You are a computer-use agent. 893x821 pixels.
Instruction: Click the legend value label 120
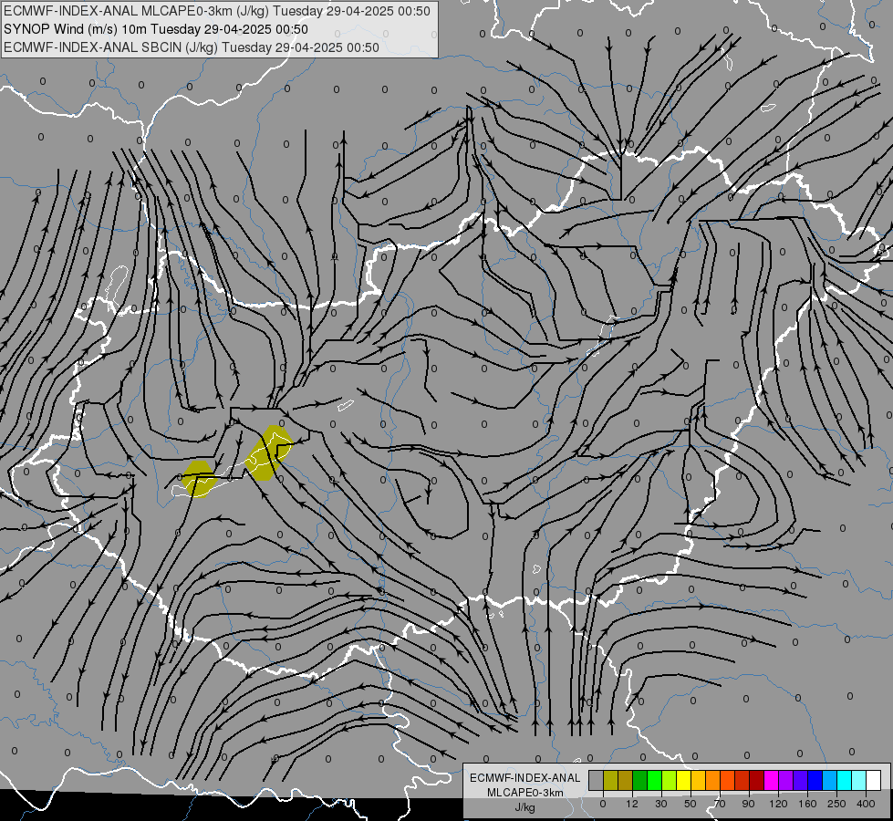coord(778,804)
